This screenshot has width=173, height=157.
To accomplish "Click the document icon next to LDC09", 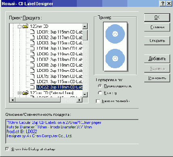I will pos(32,71).
